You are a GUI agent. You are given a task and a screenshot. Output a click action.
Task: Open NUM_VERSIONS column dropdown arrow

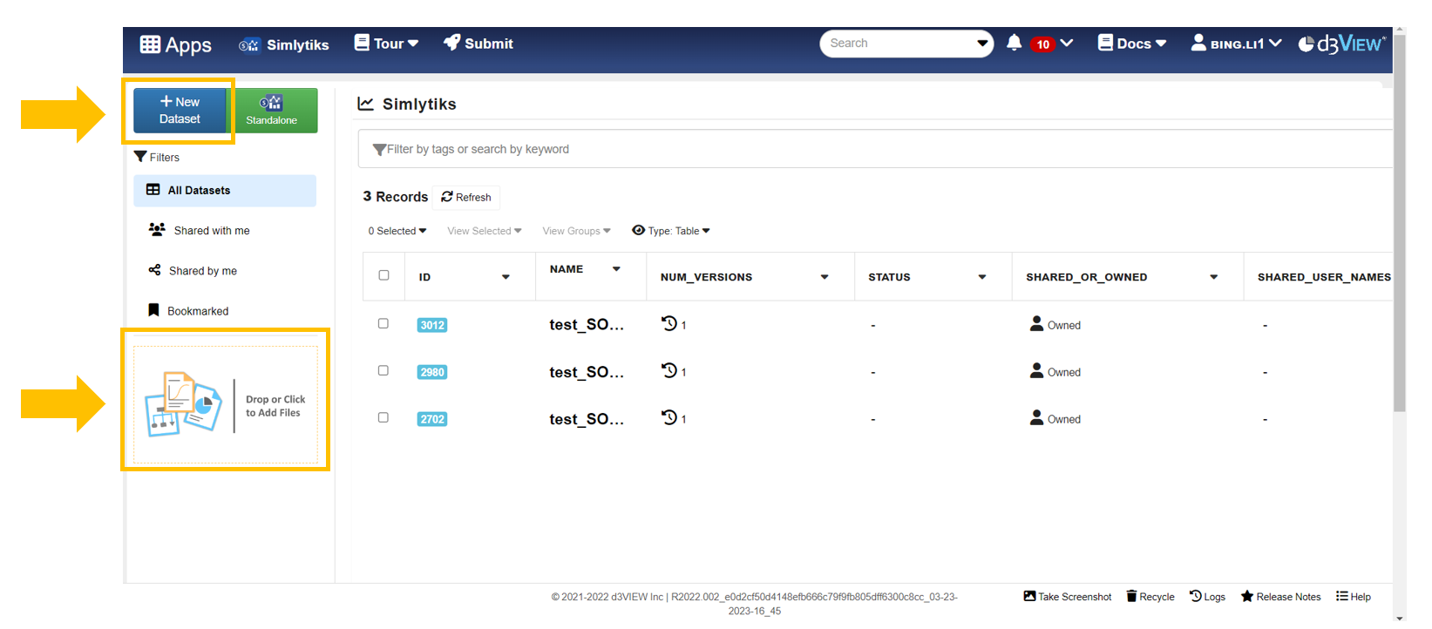825,277
